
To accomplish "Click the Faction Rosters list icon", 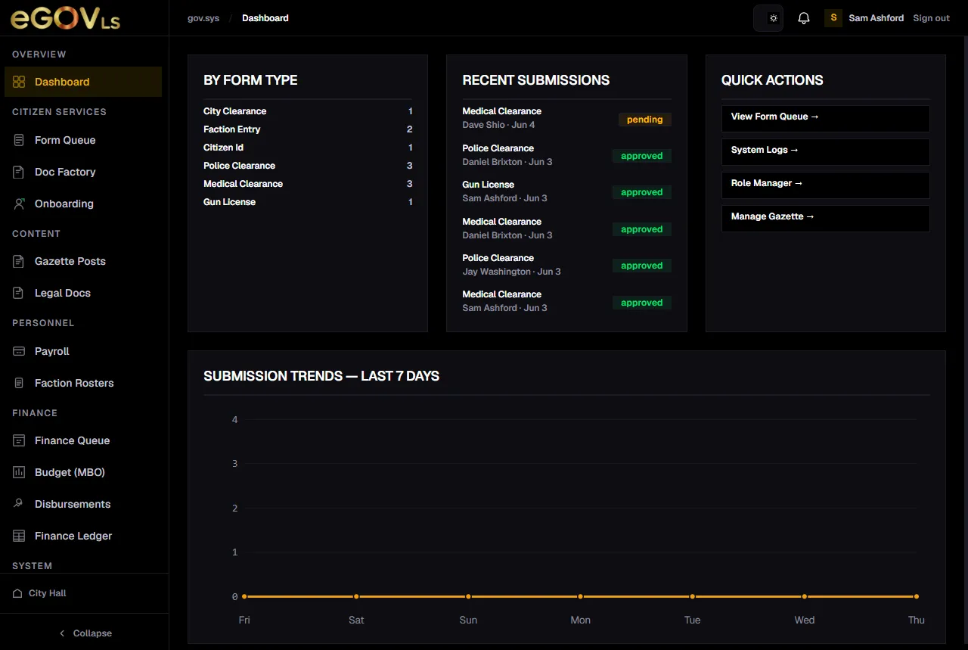I will (x=19, y=383).
